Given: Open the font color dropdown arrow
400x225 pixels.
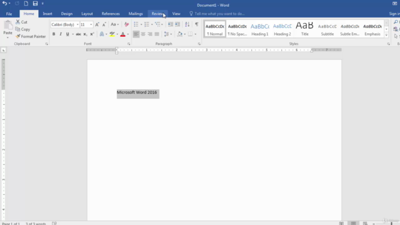Looking at the screenshot, I should (127, 34).
